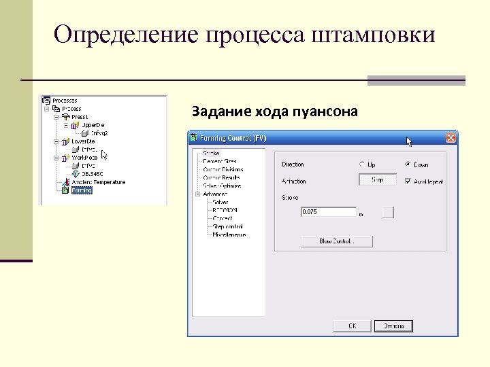This screenshot has width=490, height=367.
Task: Close the Forming Control dialog
Action: point(451,137)
